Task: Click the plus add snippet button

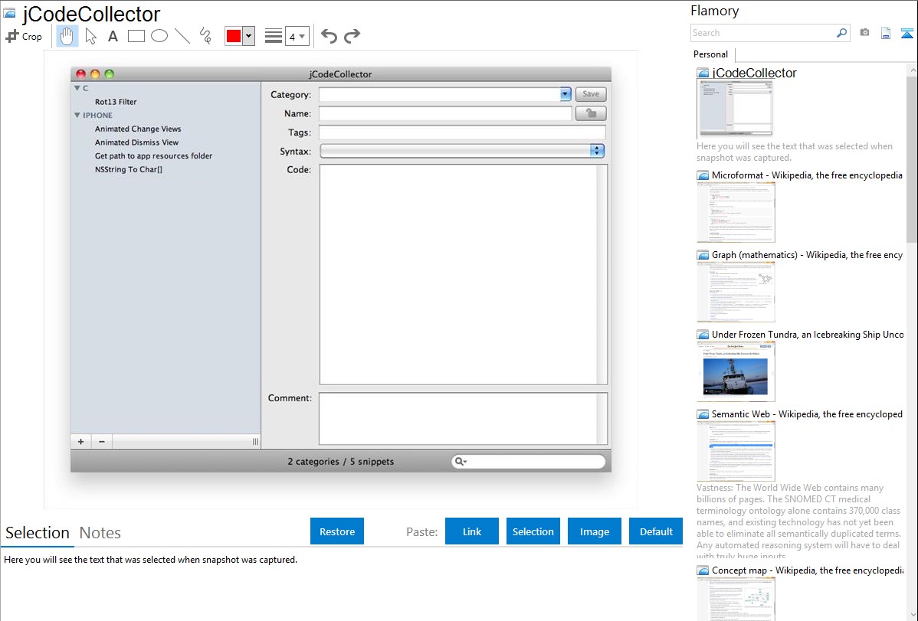Action: tap(80, 442)
